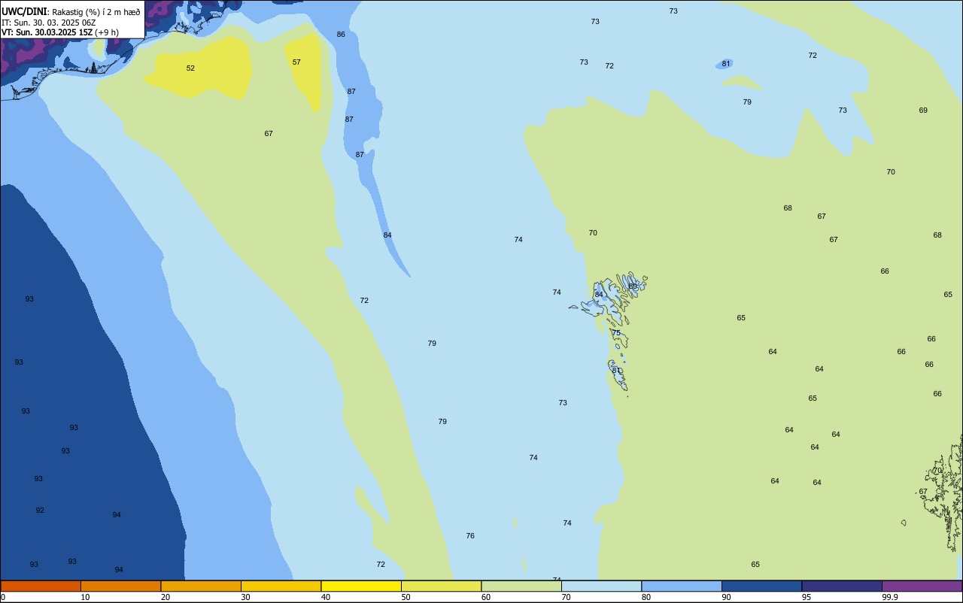Click the humidity value 75 near the islands

click(616, 333)
